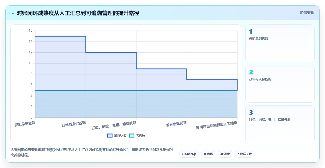This screenshot has height=168, width=325.
Task: Toggle the 改善后 legend entry
Action: [137, 135]
